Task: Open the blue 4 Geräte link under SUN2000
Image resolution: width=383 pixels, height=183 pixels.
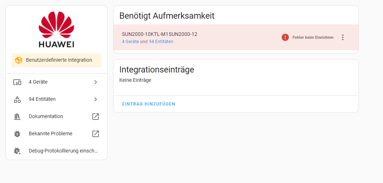Action: pyautogui.click(x=130, y=42)
